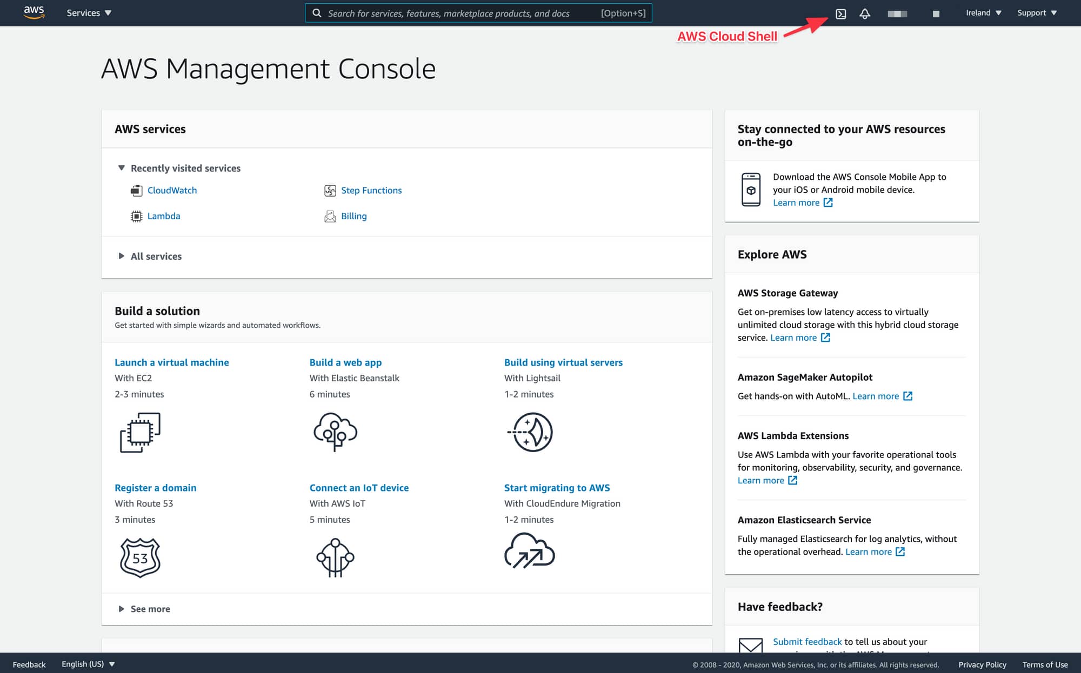Open AWS CloudShell terminal icon
Viewport: 1081px width, 673px height.
[840, 14]
